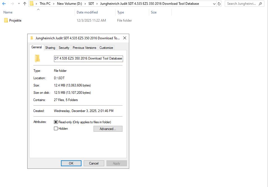
Task: Sort by the Name column header
Action: pos(8,12)
